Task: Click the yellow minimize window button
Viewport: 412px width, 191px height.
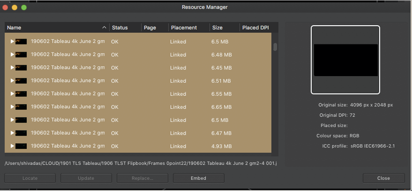Action: pos(15,7)
